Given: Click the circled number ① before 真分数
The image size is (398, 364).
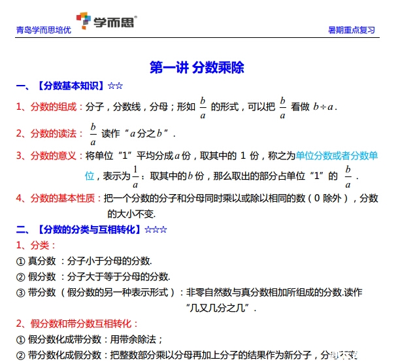Looking at the screenshot, I should point(20,261).
